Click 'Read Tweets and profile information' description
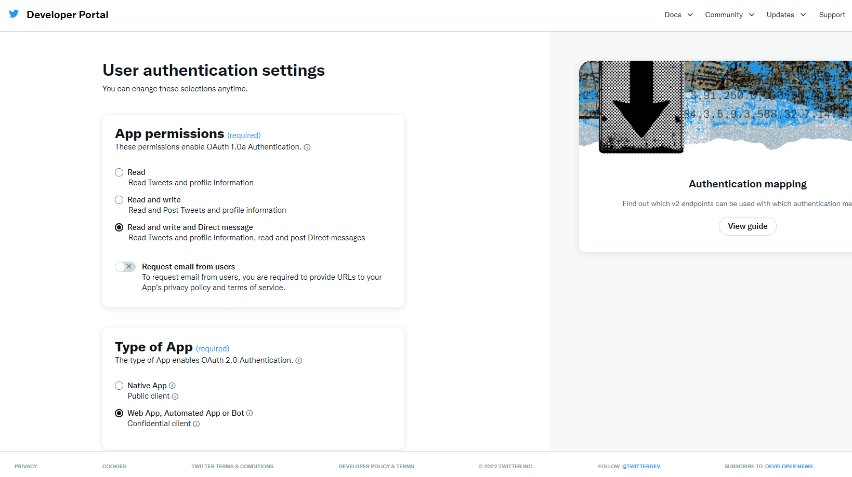 coord(191,183)
